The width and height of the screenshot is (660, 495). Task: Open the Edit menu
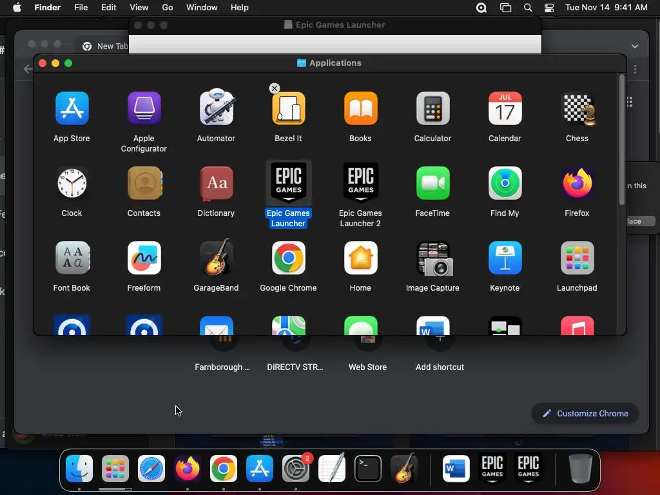pyautogui.click(x=108, y=8)
